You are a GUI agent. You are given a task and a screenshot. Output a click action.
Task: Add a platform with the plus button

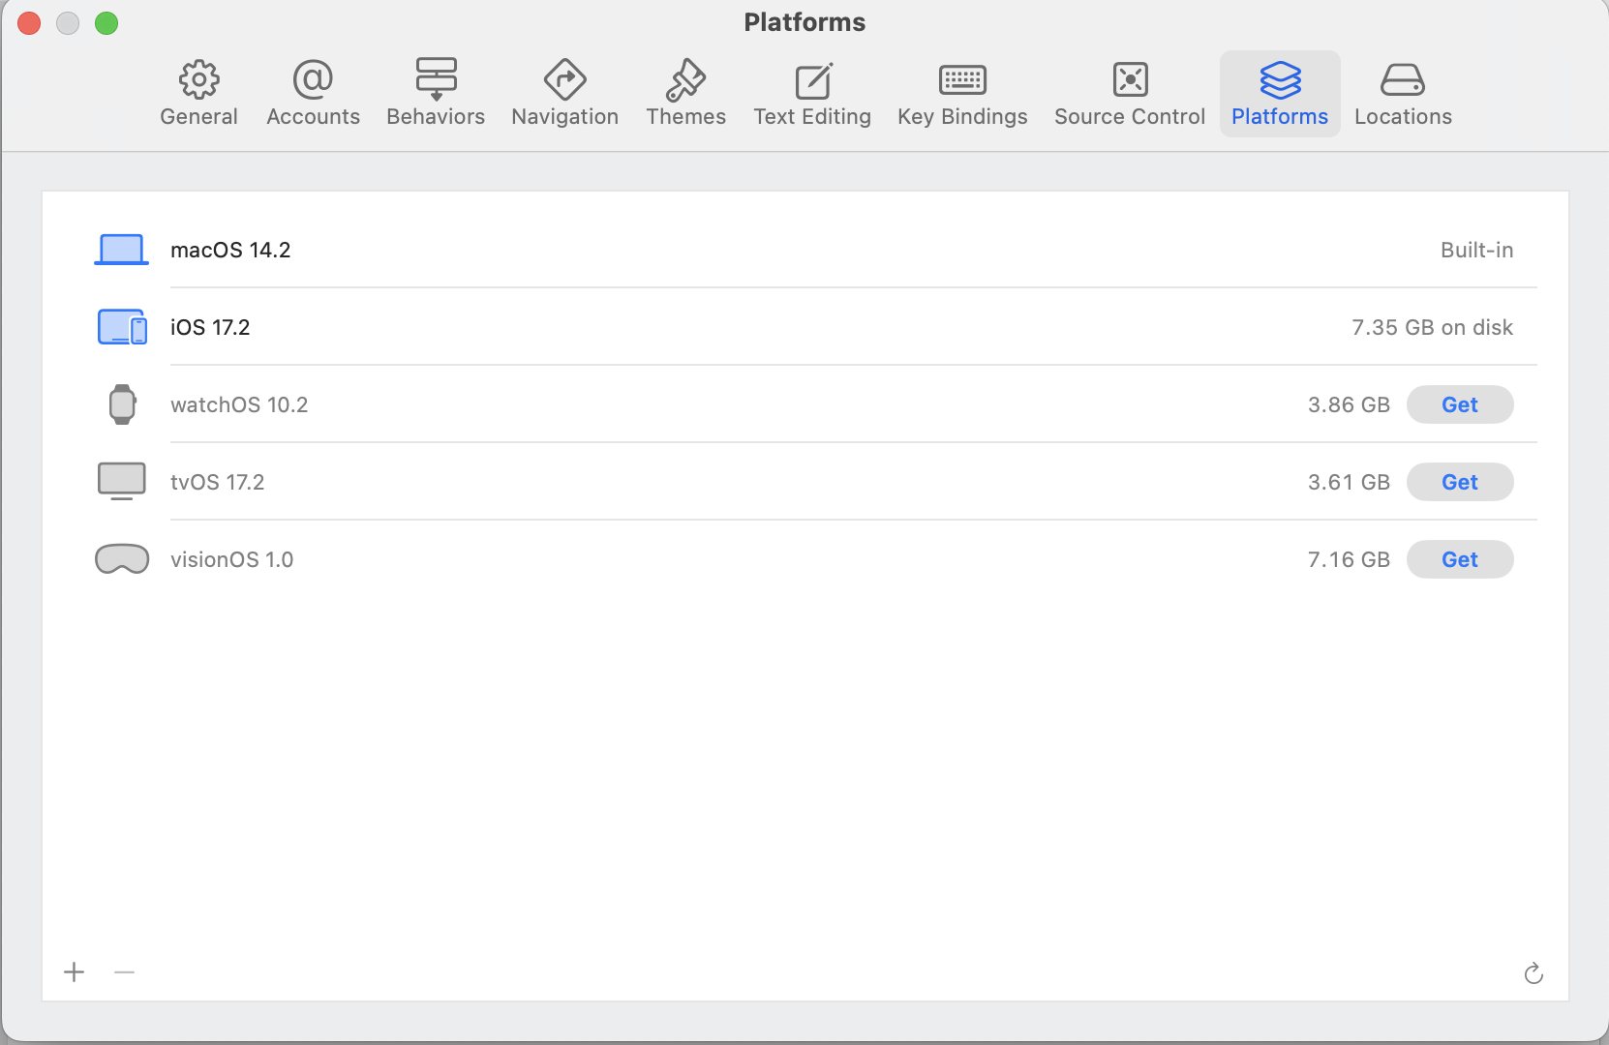click(x=75, y=971)
